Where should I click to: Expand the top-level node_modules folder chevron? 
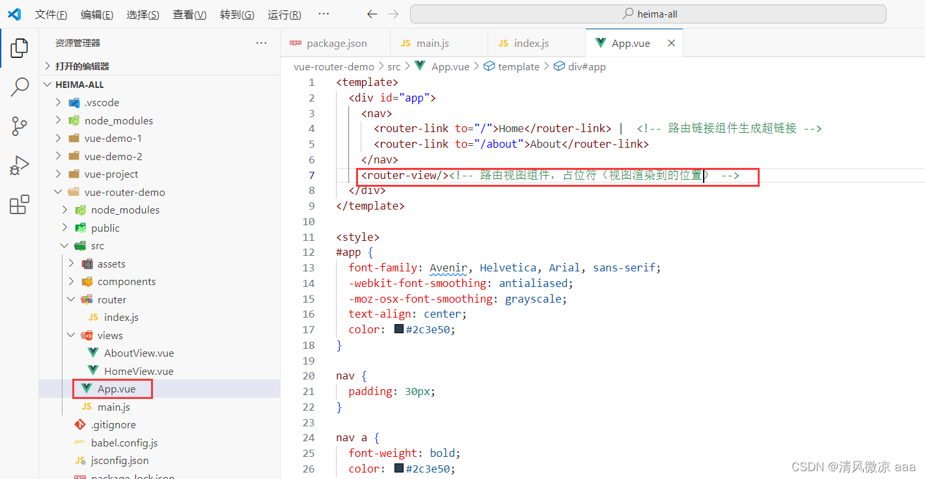[58, 120]
